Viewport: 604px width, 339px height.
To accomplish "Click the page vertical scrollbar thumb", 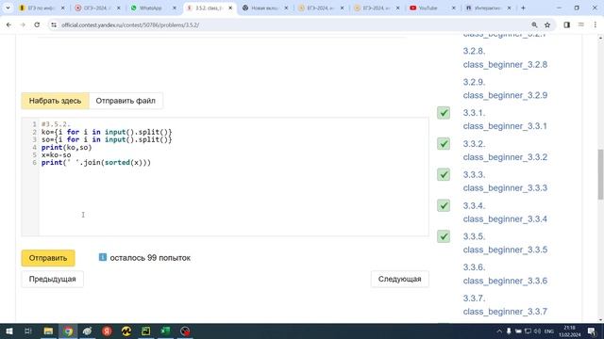I will pos(600,174).
